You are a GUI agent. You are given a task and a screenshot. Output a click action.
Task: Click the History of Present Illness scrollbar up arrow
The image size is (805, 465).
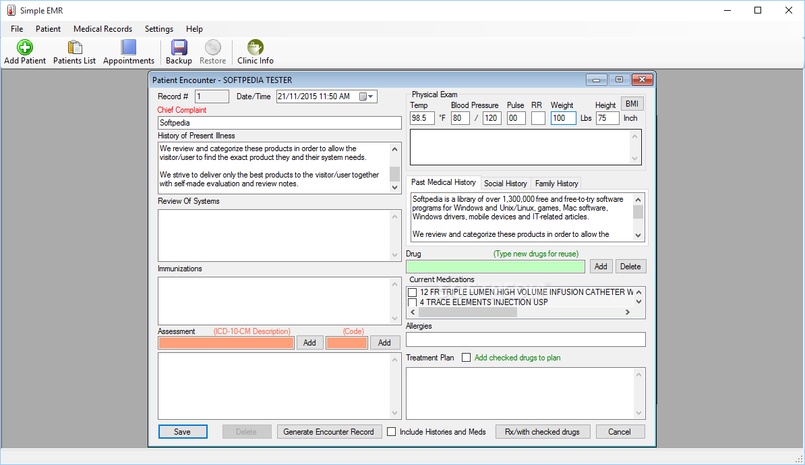click(x=395, y=149)
